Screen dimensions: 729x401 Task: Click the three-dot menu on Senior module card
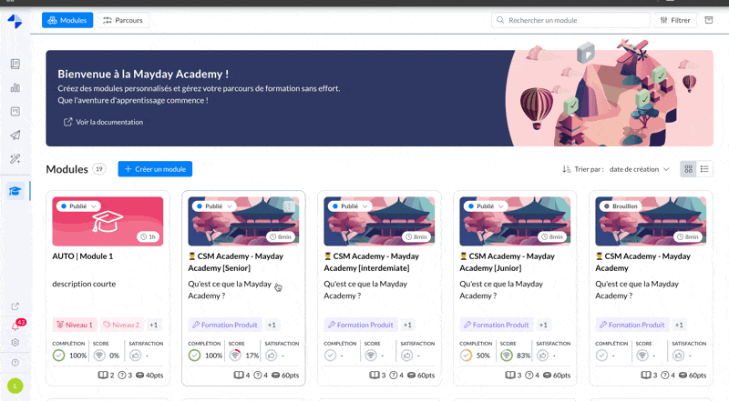tap(289, 206)
